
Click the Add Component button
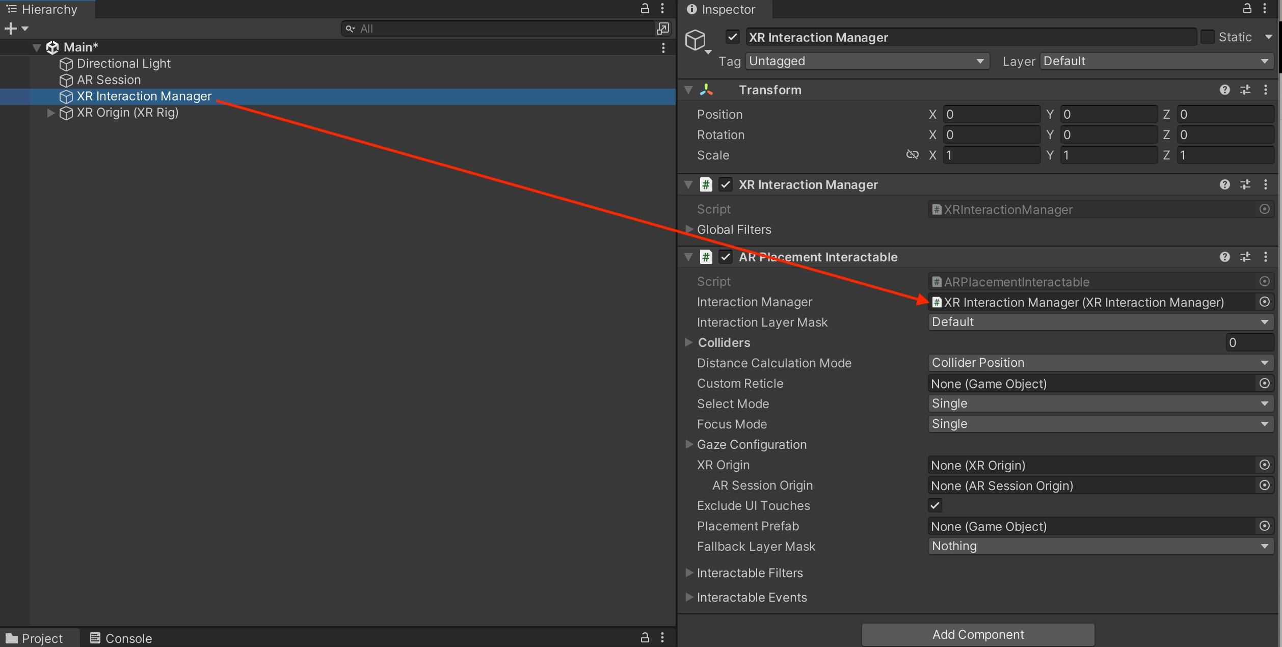click(x=977, y=634)
